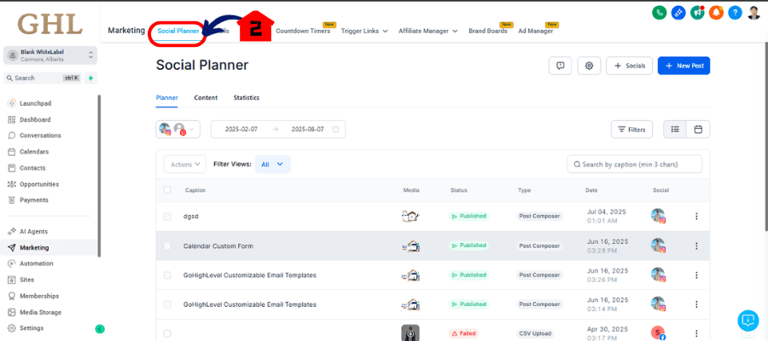Open the phone dialer icon
Image resolution: width=768 pixels, height=341 pixels.
tap(660, 12)
